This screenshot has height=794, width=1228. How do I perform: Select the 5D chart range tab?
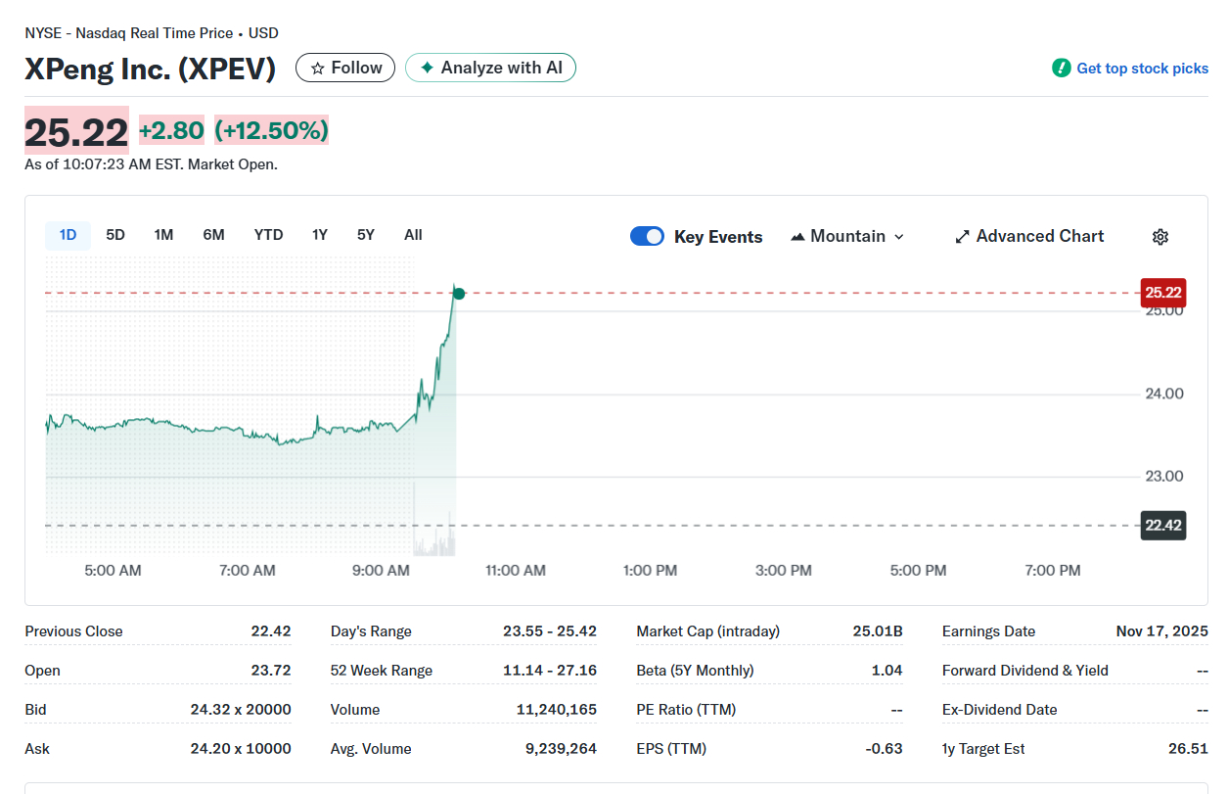[115, 235]
